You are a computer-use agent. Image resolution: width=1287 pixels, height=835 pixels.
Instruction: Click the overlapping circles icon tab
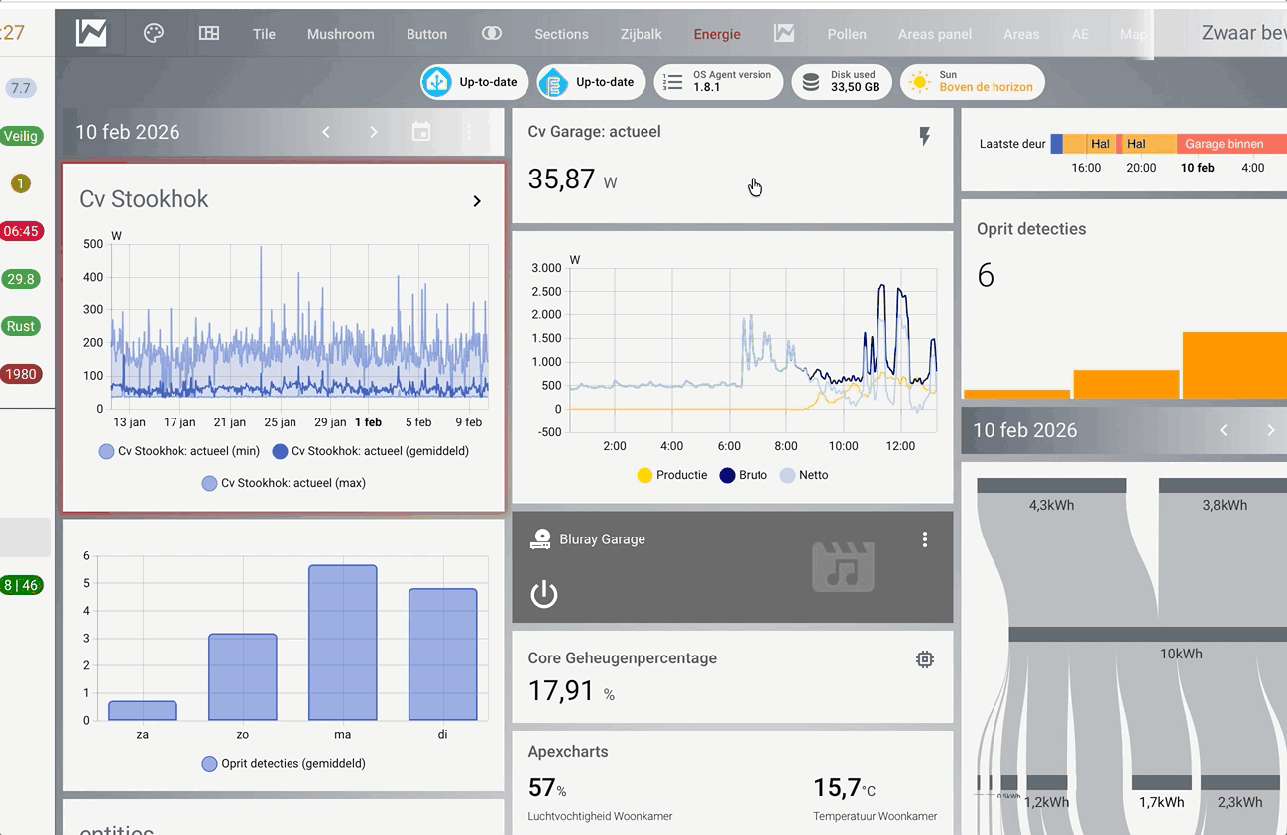point(491,33)
